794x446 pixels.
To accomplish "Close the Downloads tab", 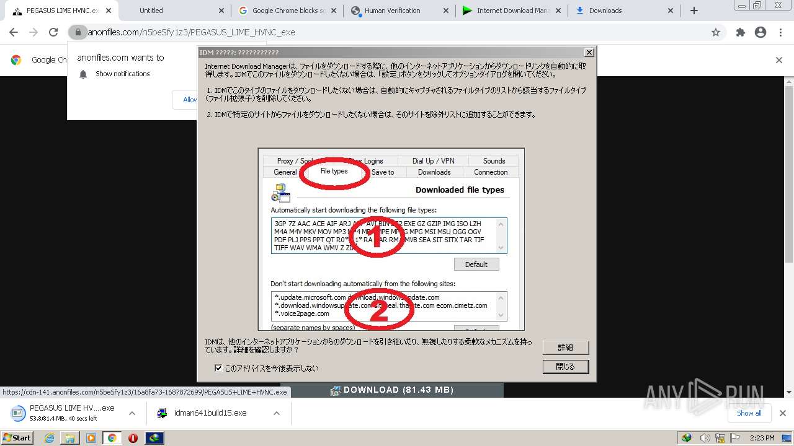I will pyautogui.click(x=671, y=11).
